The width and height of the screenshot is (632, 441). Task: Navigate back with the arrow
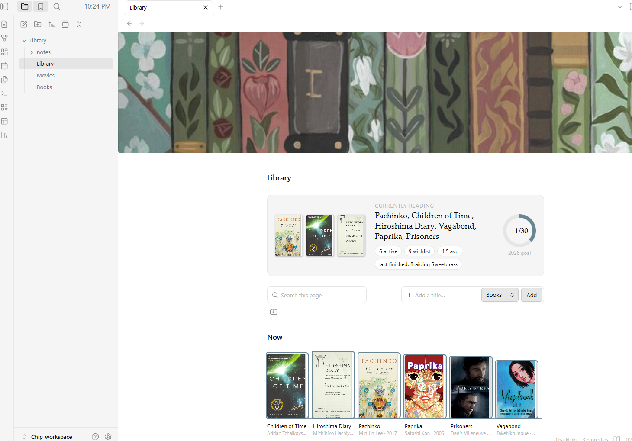point(129,23)
